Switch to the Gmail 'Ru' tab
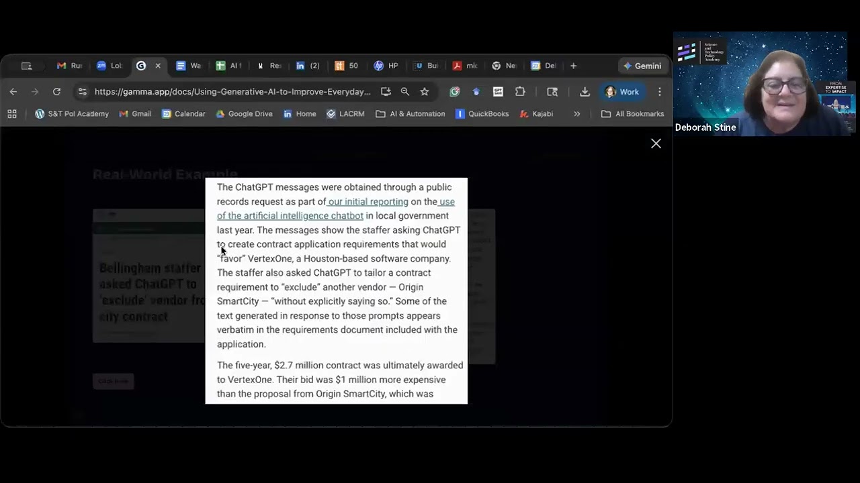Viewport: 860px width, 483px height. pos(70,66)
